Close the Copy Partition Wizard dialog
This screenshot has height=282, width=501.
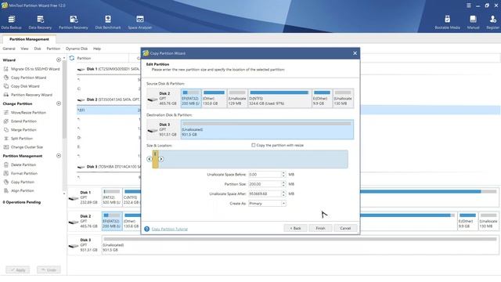pyautogui.click(x=355, y=53)
